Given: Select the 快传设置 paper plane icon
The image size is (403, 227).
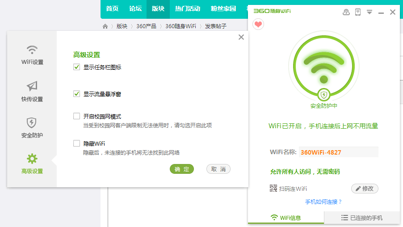Looking at the screenshot, I should 32,86.
